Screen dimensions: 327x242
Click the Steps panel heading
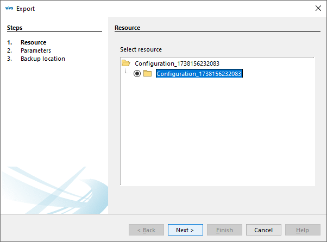click(x=15, y=27)
